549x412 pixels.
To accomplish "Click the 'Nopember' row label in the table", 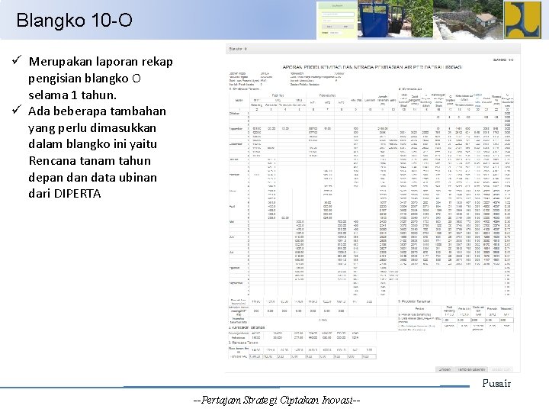I will click(x=236, y=129).
